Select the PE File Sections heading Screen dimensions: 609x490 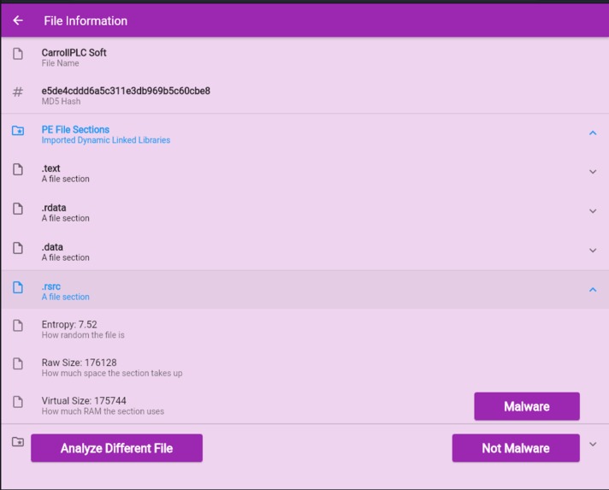tap(75, 129)
